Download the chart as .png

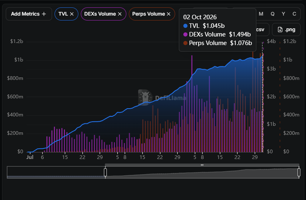point(286,30)
